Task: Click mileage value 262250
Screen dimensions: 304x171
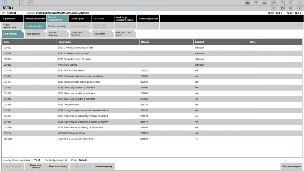Action: point(144,110)
